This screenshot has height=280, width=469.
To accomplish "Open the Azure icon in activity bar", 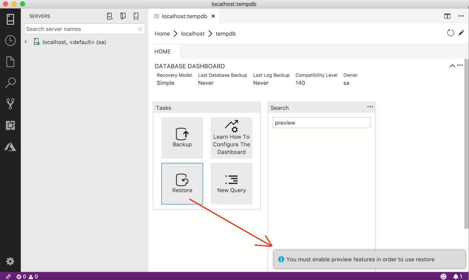I will click(x=10, y=146).
